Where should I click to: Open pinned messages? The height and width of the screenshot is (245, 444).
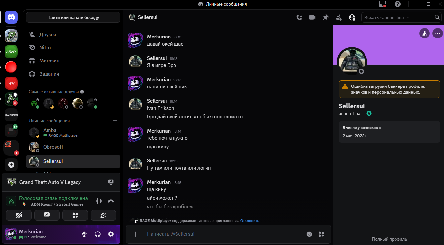tap(326, 17)
